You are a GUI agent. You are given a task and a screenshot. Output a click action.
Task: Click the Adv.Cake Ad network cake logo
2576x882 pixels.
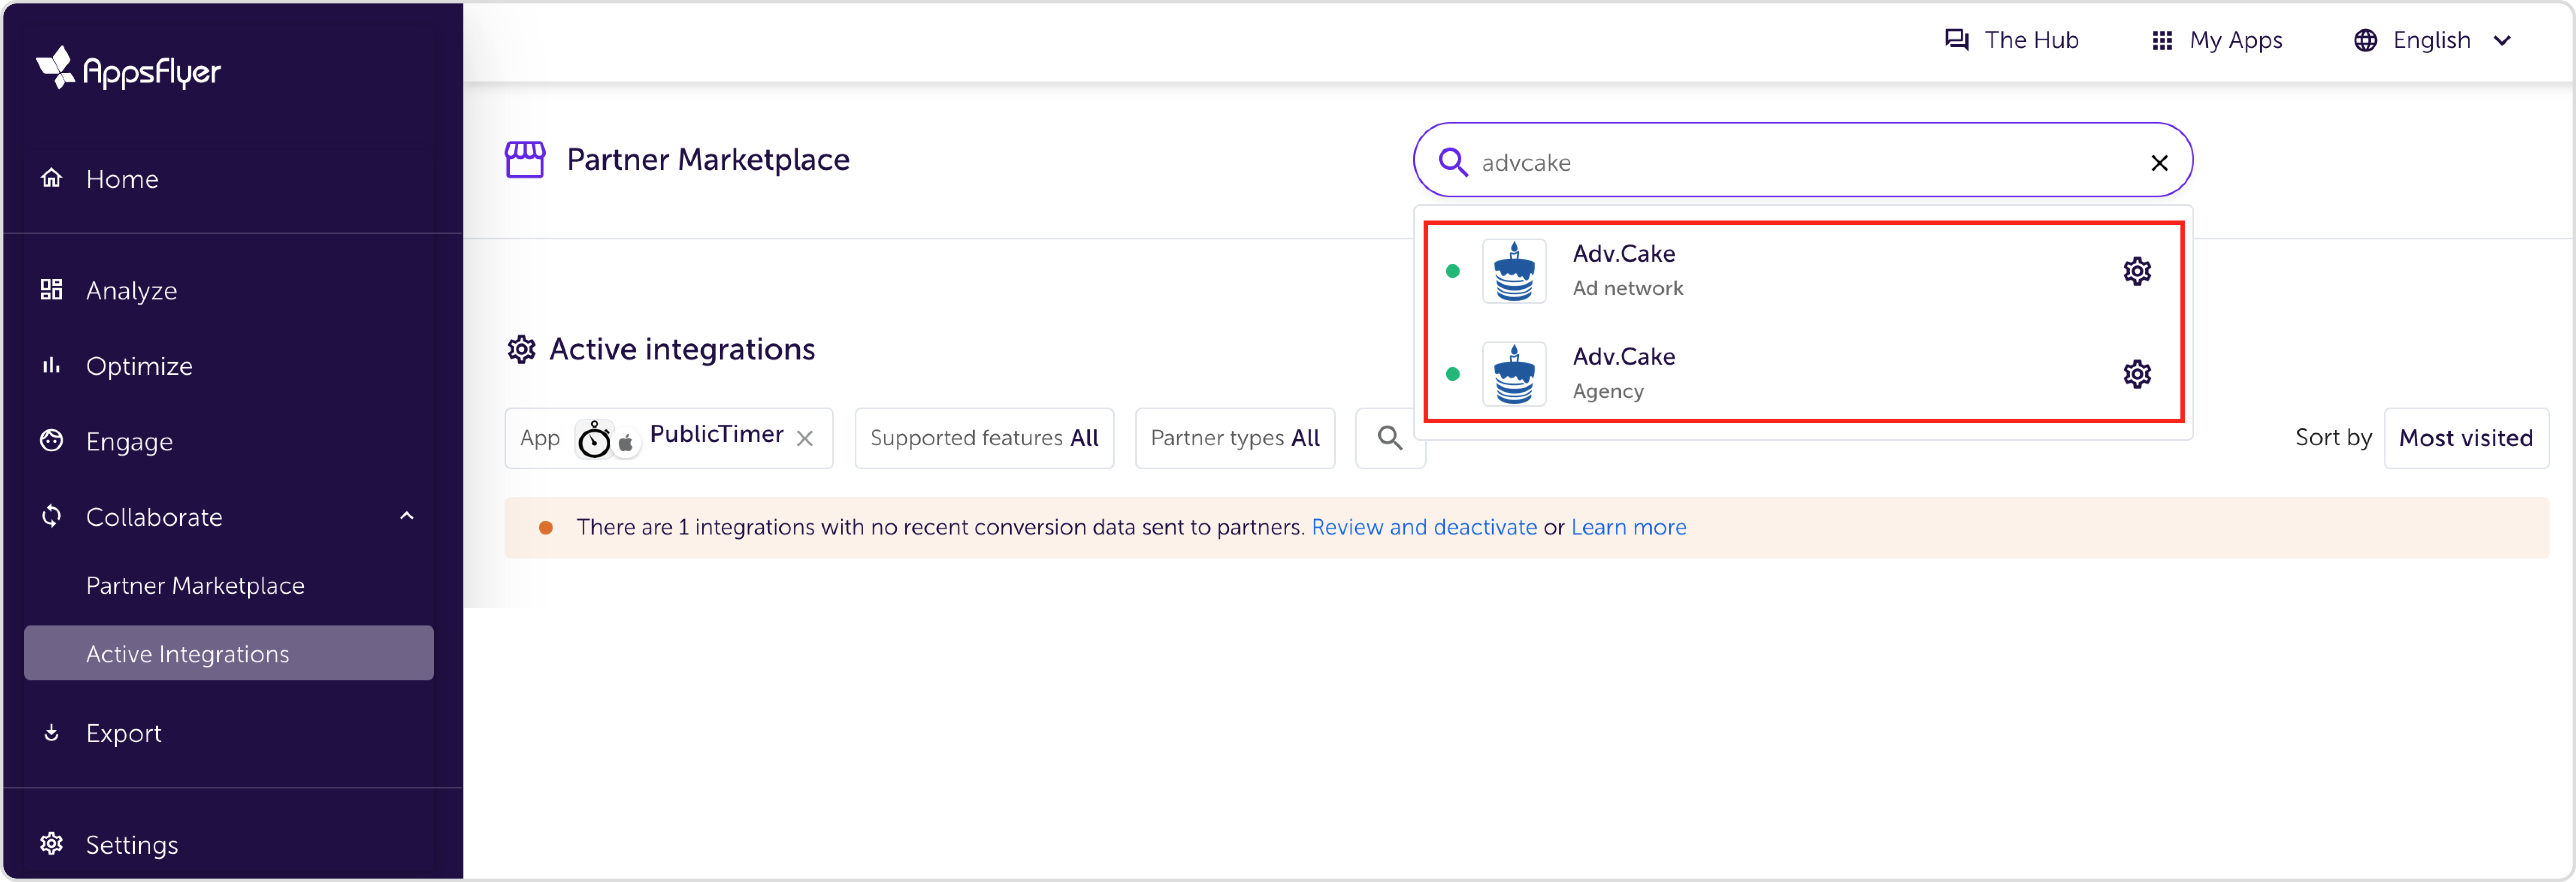[x=1514, y=271]
